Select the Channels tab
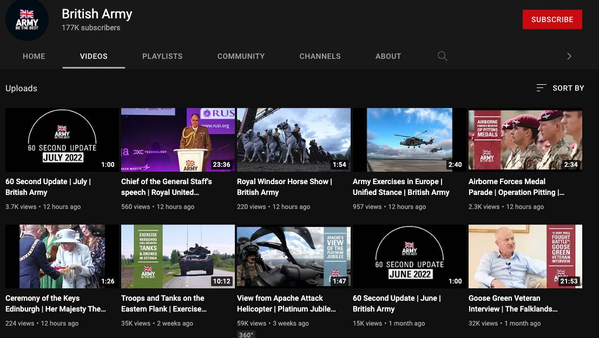This screenshot has width=599, height=338. tap(320, 56)
